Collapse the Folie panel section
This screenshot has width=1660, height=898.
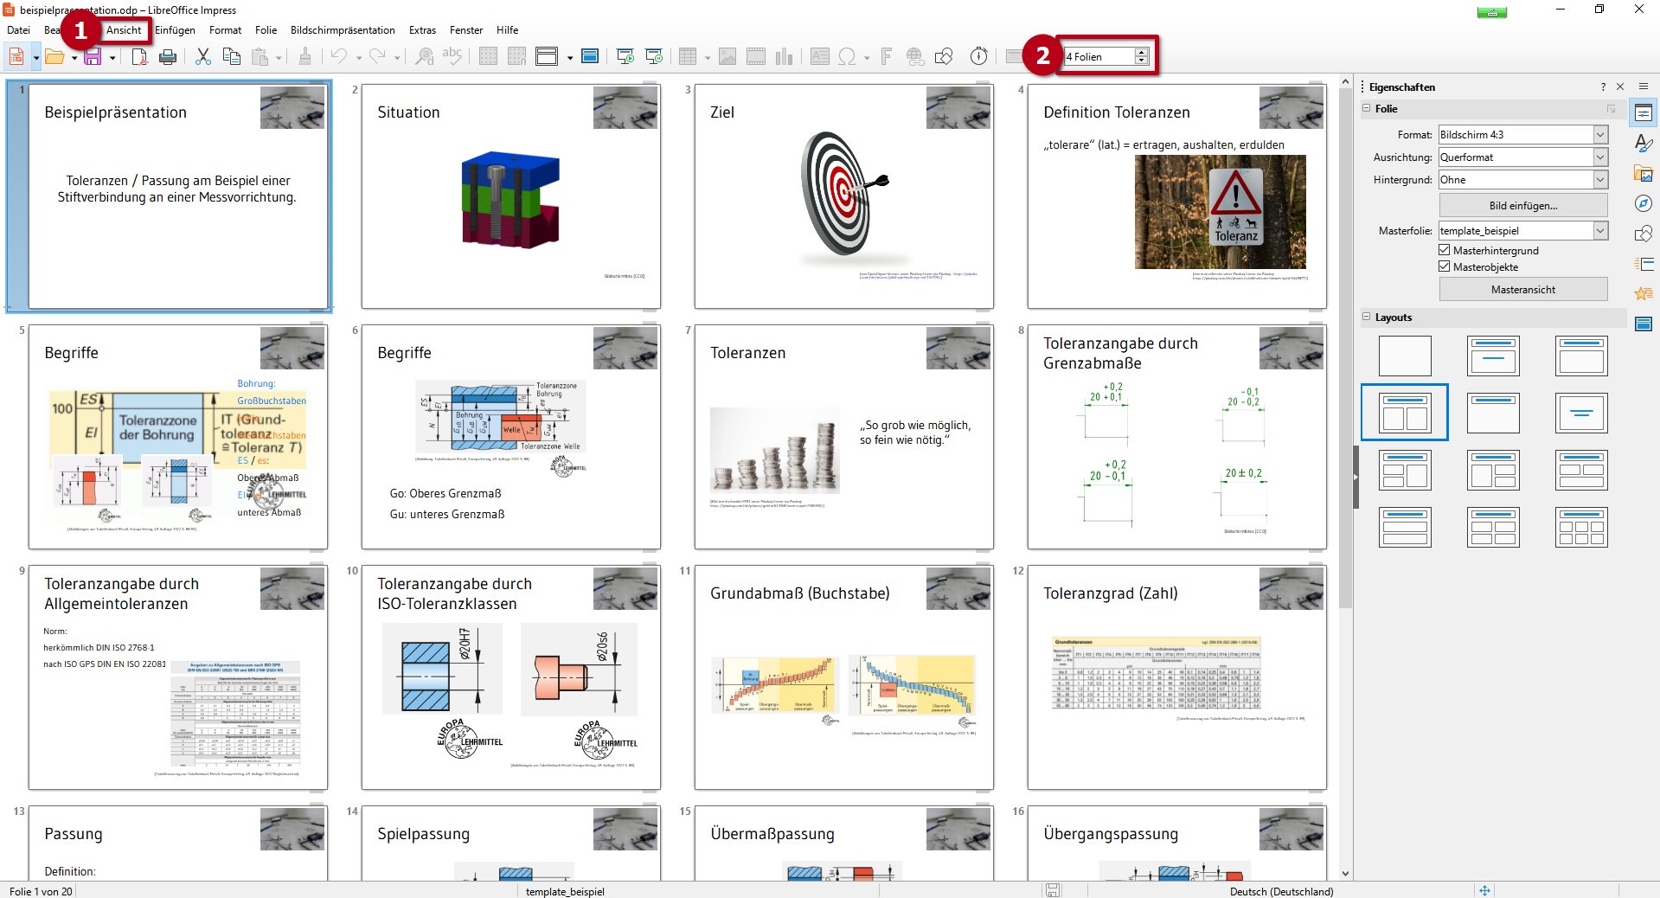pos(1367,109)
